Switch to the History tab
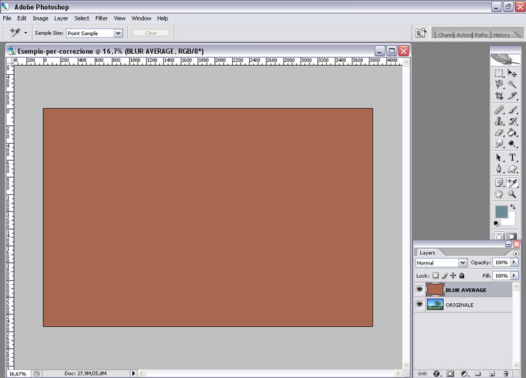526x378 pixels. (x=502, y=35)
